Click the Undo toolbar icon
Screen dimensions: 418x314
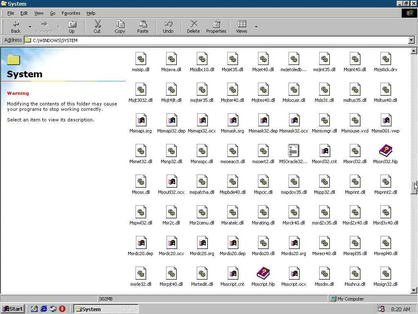168,27
